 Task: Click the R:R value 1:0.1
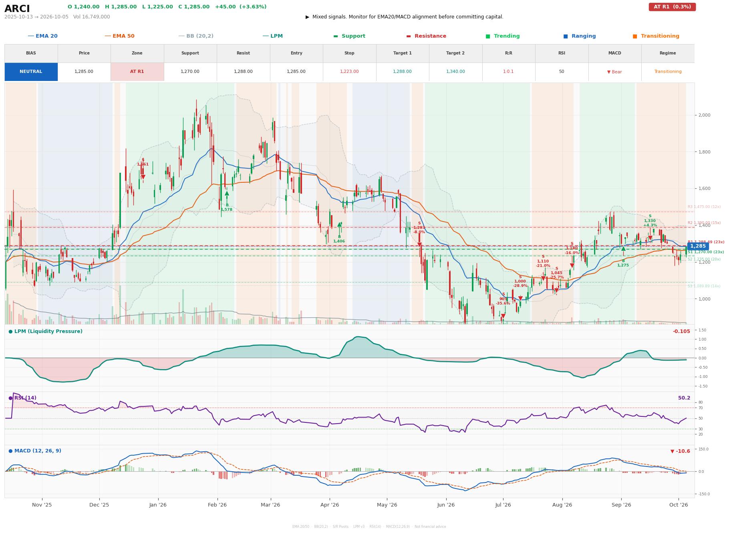click(x=508, y=72)
